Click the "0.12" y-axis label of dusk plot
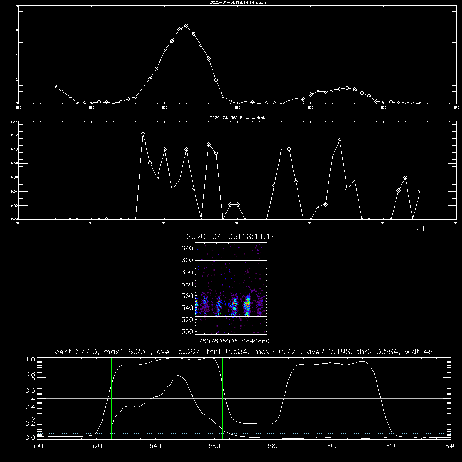The image size is (462, 462). (14, 135)
